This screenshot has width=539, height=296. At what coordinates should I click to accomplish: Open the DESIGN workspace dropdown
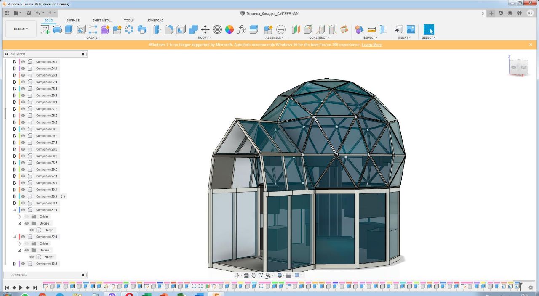(21, 29)
